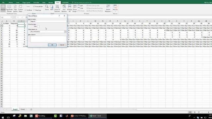Click the Tell me lightbulb search

[x=73, y=3]
